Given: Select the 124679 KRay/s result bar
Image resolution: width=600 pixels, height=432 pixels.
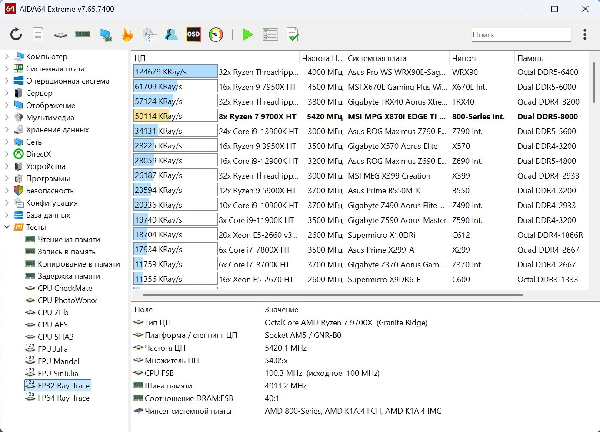Looking at the screenshot, I should [x=175, y=72].
